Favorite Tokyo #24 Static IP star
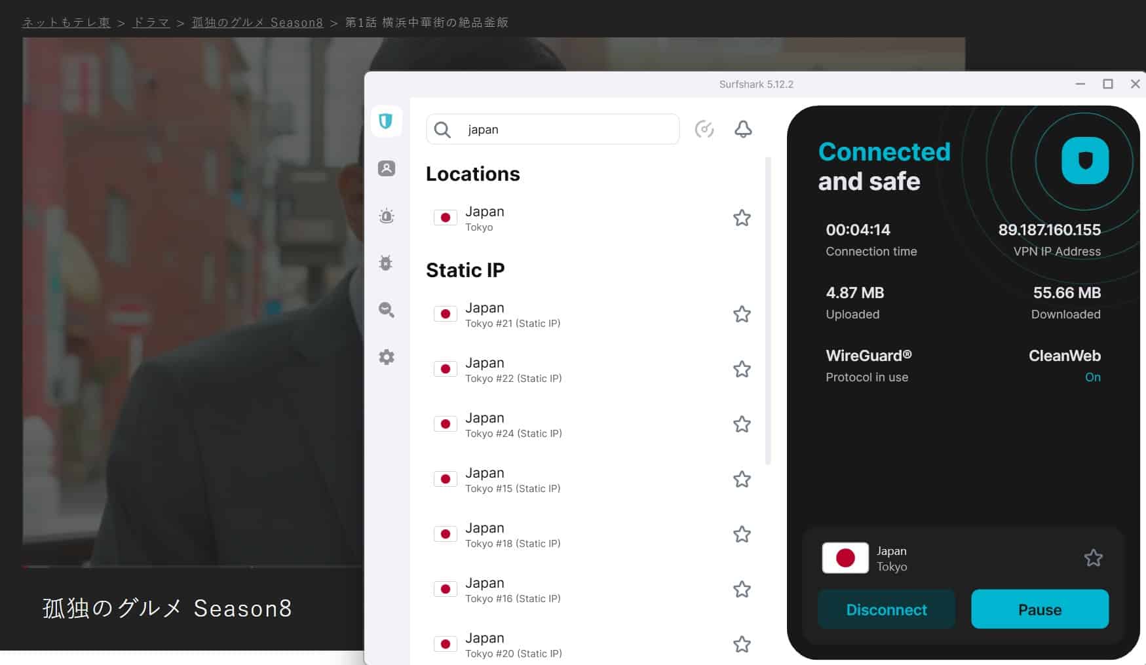Screen dimensions: 1146x665 742,424
